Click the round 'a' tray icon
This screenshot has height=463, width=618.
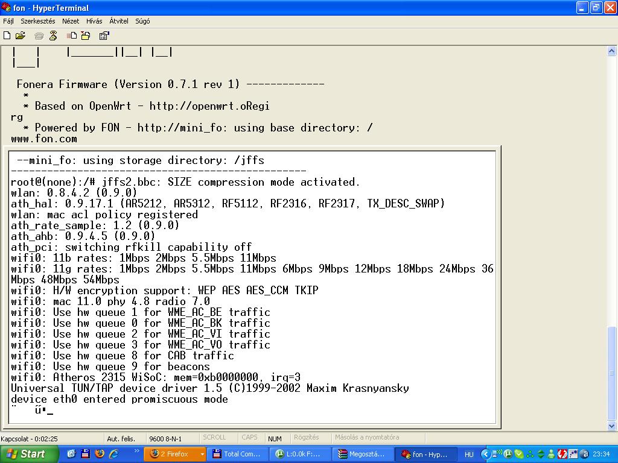coord(584,454)
